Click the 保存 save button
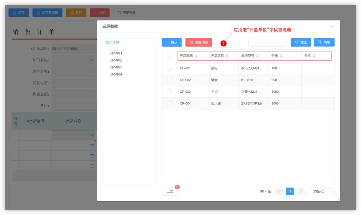The width and height of the screenshot is (361, 215). pos(19,13)
